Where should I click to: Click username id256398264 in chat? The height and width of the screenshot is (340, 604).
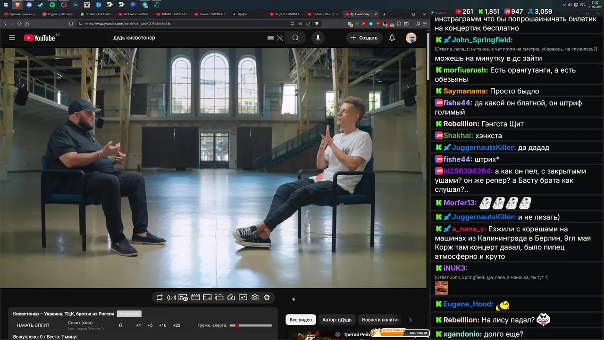(x=468, y=171)
